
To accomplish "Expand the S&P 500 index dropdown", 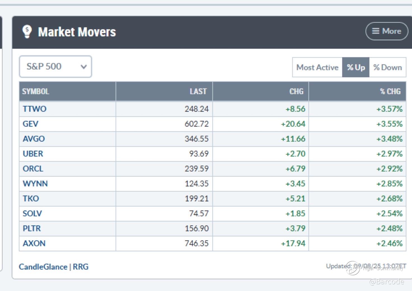I will (x=55, y=67).
